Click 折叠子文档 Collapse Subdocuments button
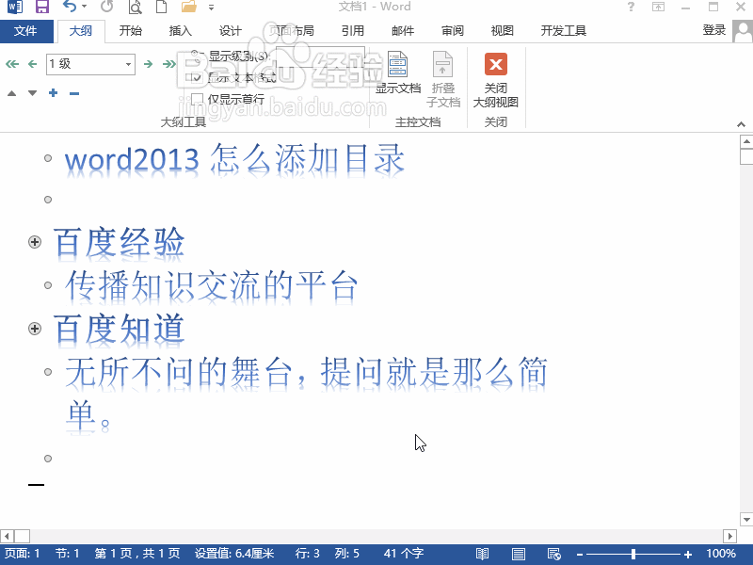The height and width of the screenshot is (565, 753). [x=443, y=79]
